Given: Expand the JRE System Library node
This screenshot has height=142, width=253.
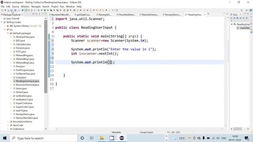Looking at the screenshot, I should tap(5, 26).
